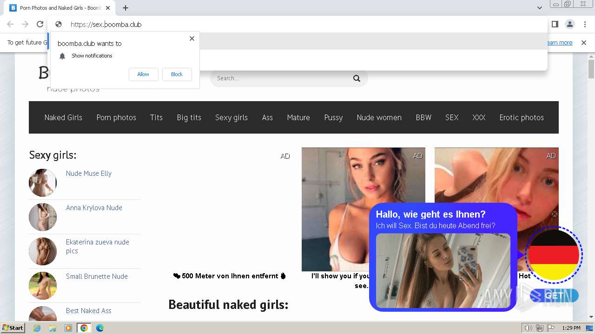Open the Small Brunette Nude link
The width and height of the screenshot is (595, 334).
click(x=97, y=276)
